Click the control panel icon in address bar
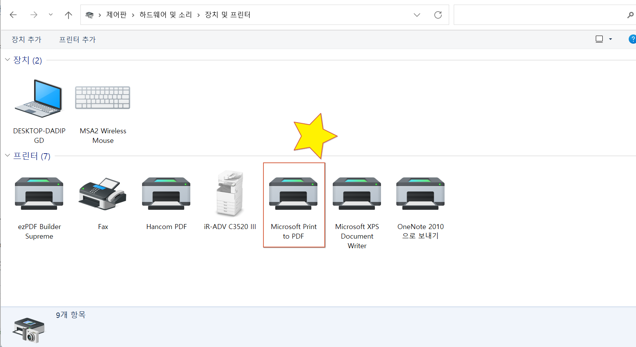This screenshot has height=347, width=636. point(90,15)
